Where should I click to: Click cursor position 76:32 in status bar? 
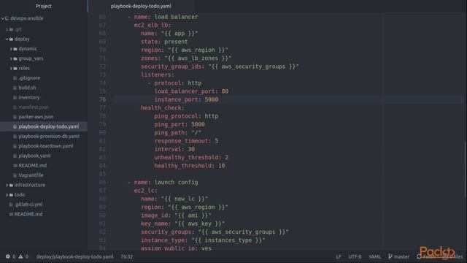pyautogui.click(x=127, y=256)
